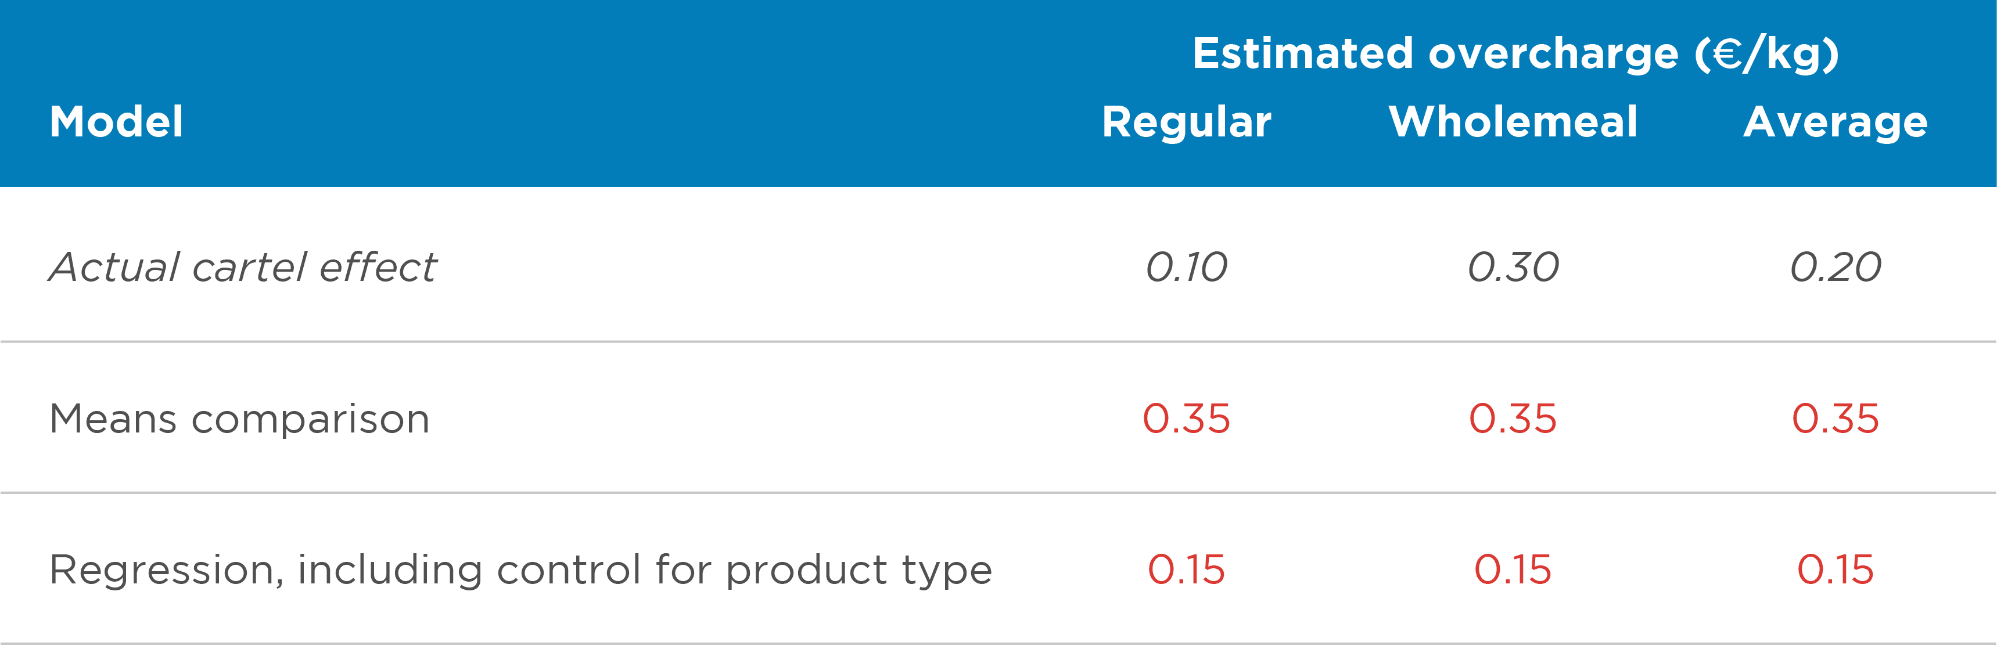Click Regression 0.15 value in Average column
This screenshot has width=1997, height=649.
[1835, 570]
